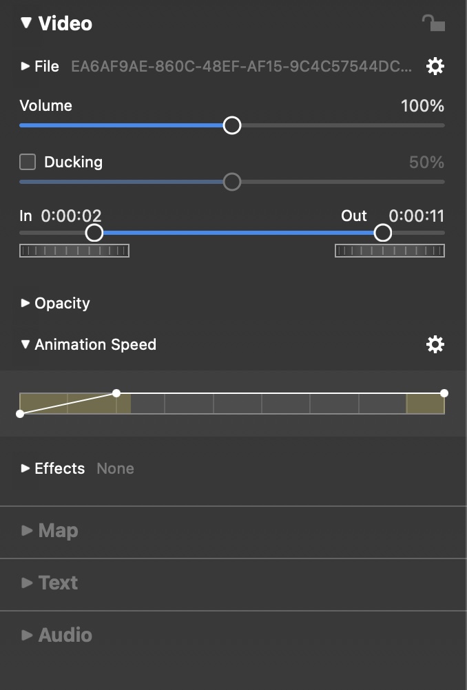Image resolution: width=467 pixels, height=690 pixels.
Task: Expand the Opacity section
Action: coord(25,303)
